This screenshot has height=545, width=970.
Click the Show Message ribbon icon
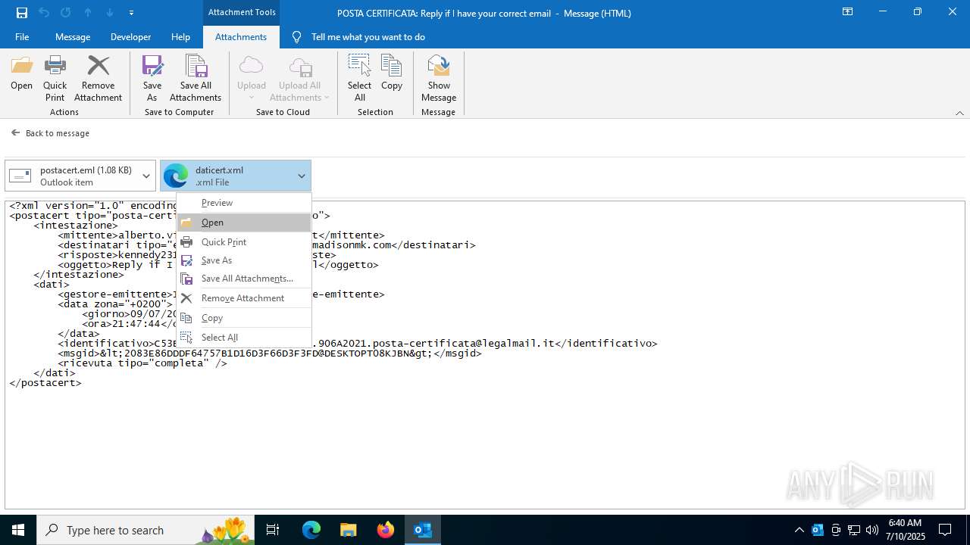pyautogui.click(x=439, y=79)
